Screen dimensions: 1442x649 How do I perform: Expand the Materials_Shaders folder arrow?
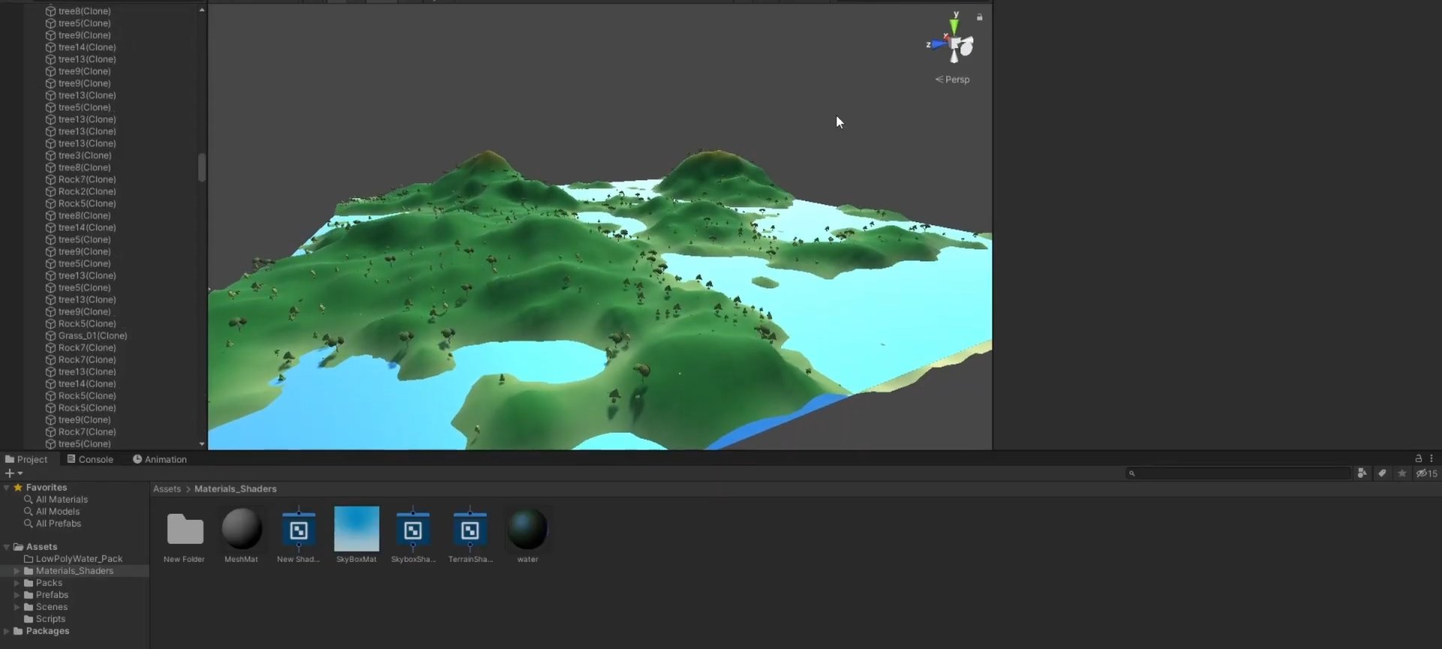coord(17,571)
